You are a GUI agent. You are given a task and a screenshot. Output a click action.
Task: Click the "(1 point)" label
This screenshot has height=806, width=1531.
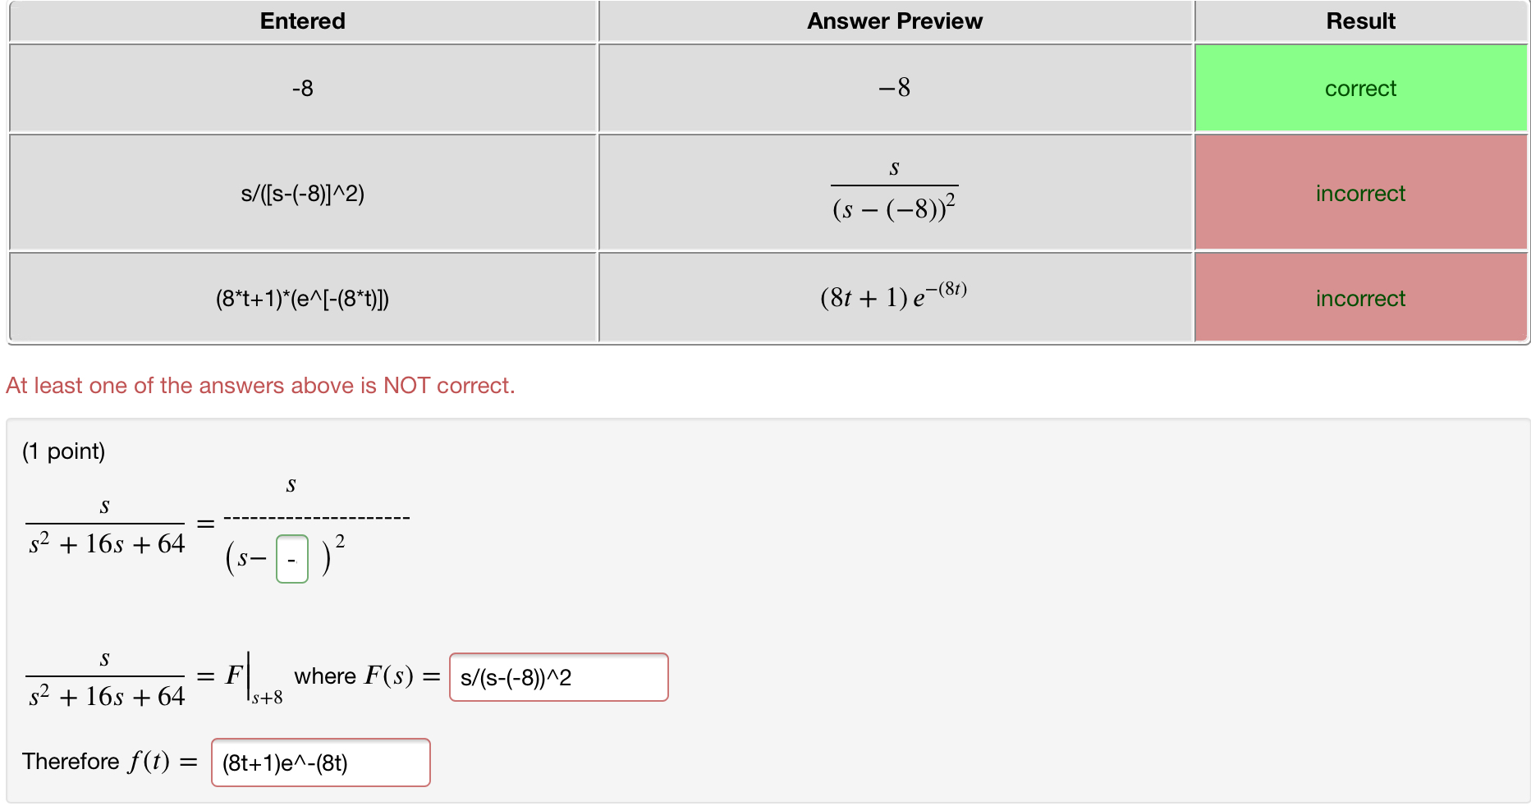tap(63, 451)
